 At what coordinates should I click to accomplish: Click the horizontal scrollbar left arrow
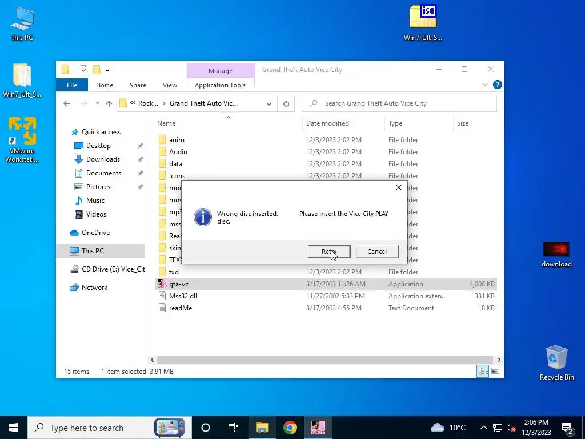pyautogui.click(x=152, y=360)
